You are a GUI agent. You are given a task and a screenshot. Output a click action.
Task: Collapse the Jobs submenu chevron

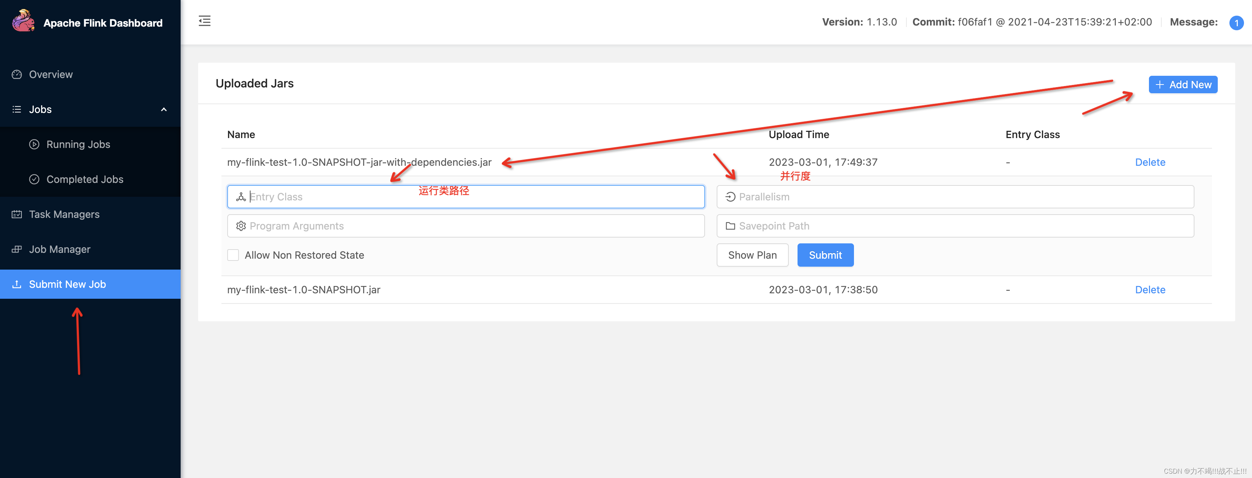coord(164,109)
